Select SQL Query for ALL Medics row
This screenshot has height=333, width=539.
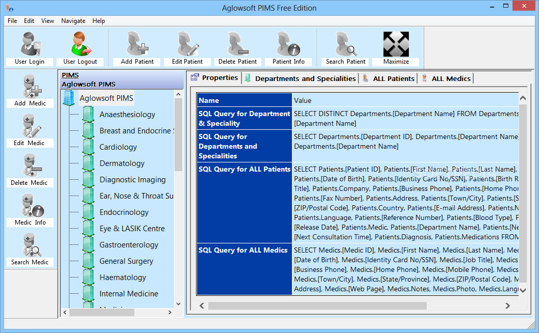(357, 269)
